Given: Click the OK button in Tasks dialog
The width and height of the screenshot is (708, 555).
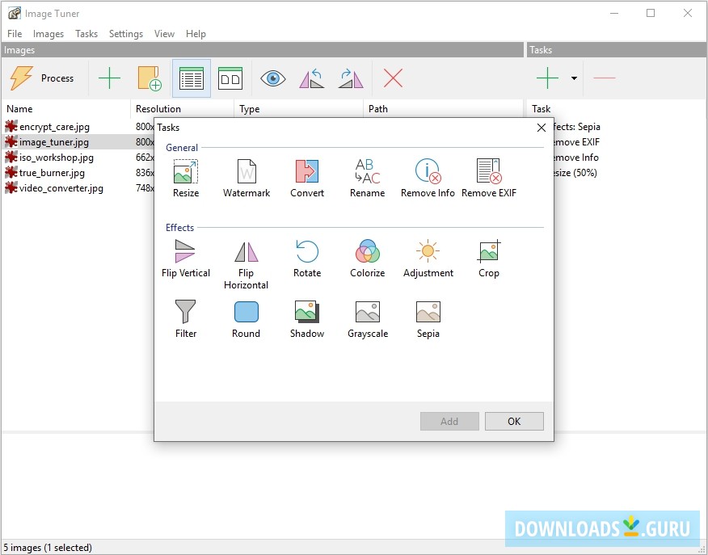Looking at the screenshot, I should (x=514, y=421).
